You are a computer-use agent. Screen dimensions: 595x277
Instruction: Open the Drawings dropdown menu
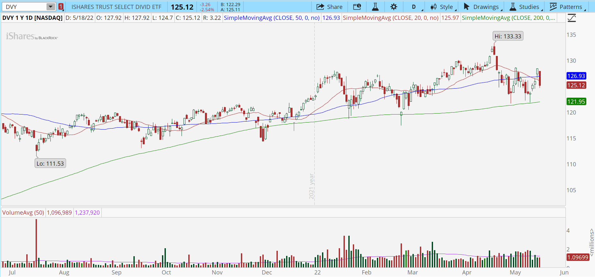click(482, 7)
